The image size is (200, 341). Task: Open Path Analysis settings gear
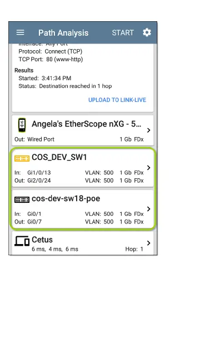147,33
